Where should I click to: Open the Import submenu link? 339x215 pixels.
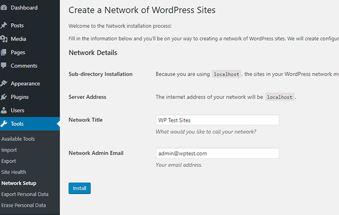pyautogui.click(x=9, y=150)
